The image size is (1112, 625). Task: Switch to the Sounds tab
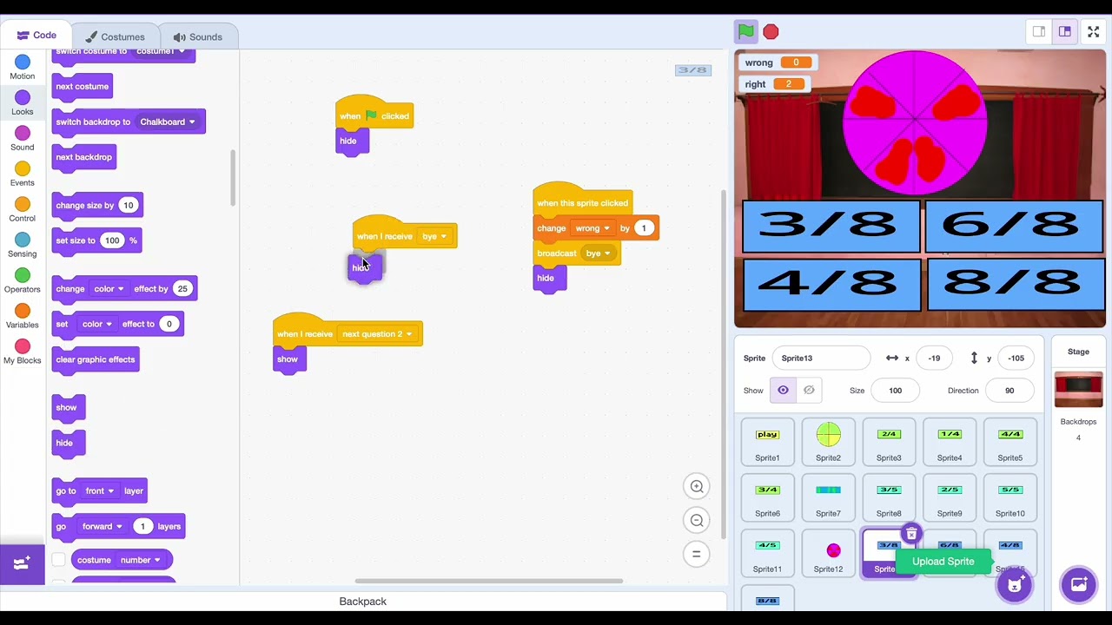tap(198, 37)
